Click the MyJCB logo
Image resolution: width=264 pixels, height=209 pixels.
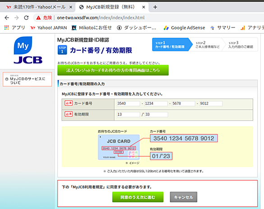coord(28,50)
